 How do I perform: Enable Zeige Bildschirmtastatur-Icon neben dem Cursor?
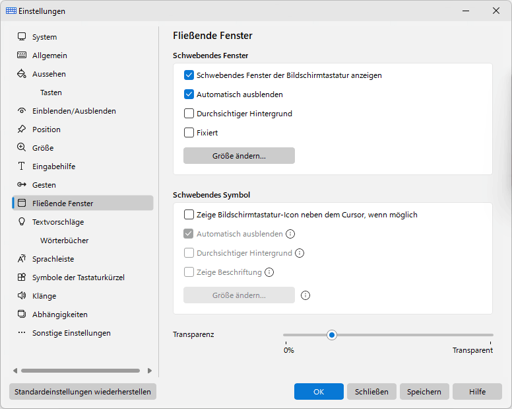(x=189, y=215)
